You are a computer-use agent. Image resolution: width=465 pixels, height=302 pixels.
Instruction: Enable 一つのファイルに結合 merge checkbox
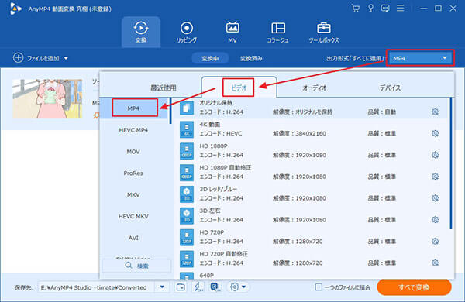click(319, 287)
